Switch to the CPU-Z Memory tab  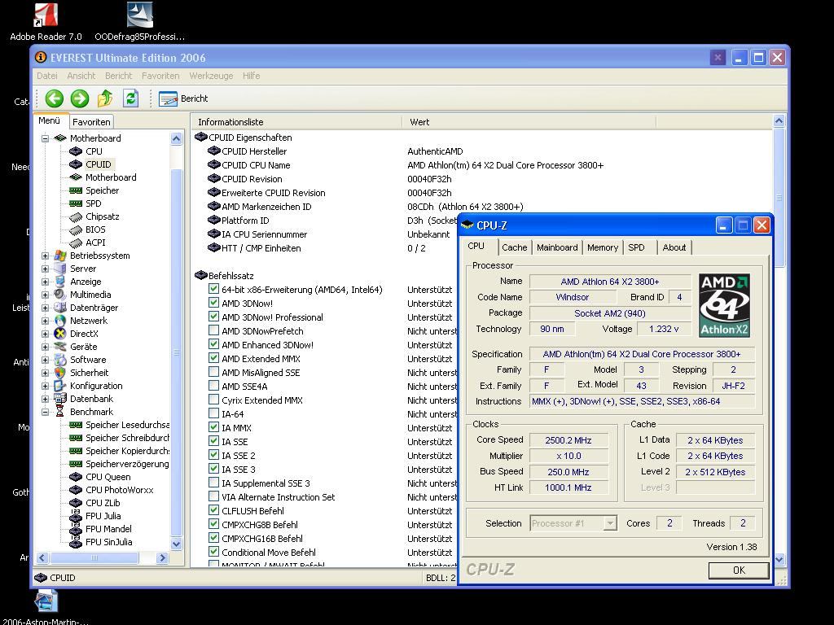tap(603, 247)
